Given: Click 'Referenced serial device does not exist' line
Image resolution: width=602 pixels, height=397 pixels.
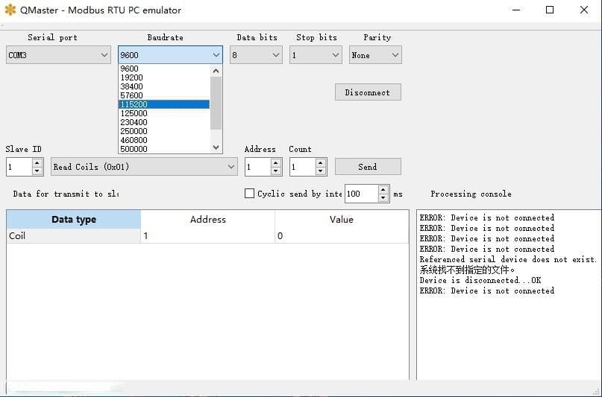Looking at the screenshot, I should 508,259.
